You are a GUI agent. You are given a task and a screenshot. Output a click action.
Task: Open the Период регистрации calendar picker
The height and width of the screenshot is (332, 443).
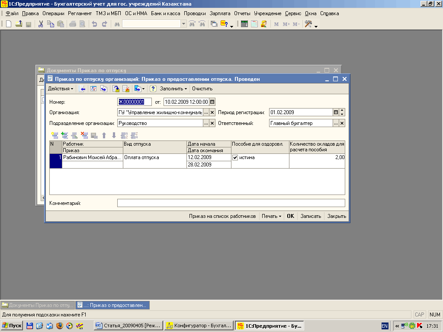(336, 112)
